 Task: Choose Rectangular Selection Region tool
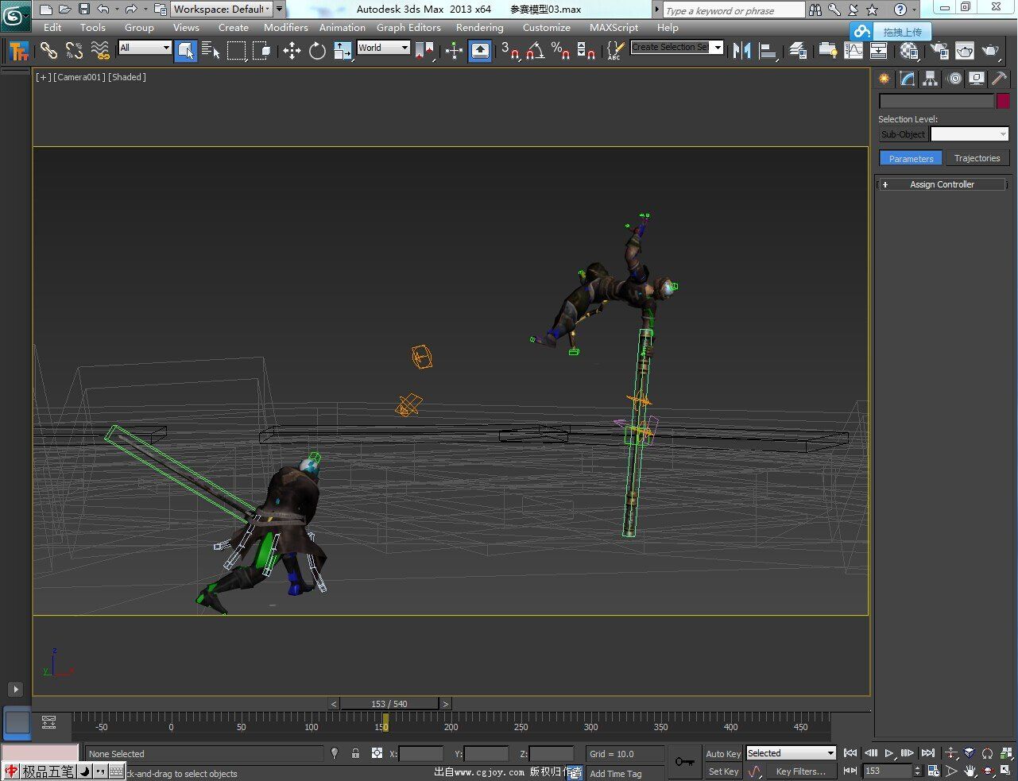point(237,51)
